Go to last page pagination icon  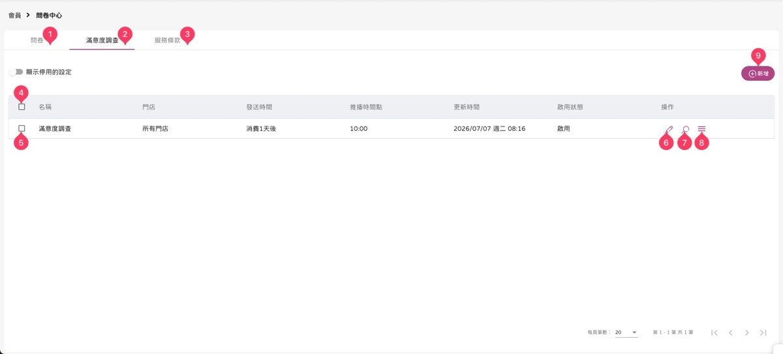point(763,332)
